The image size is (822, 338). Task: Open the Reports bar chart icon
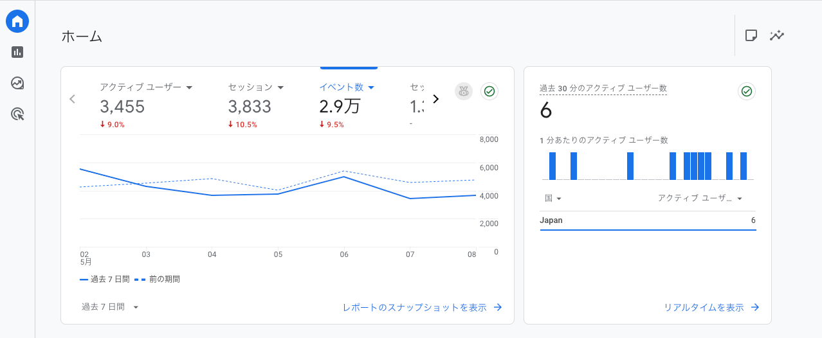click(17, 52)
